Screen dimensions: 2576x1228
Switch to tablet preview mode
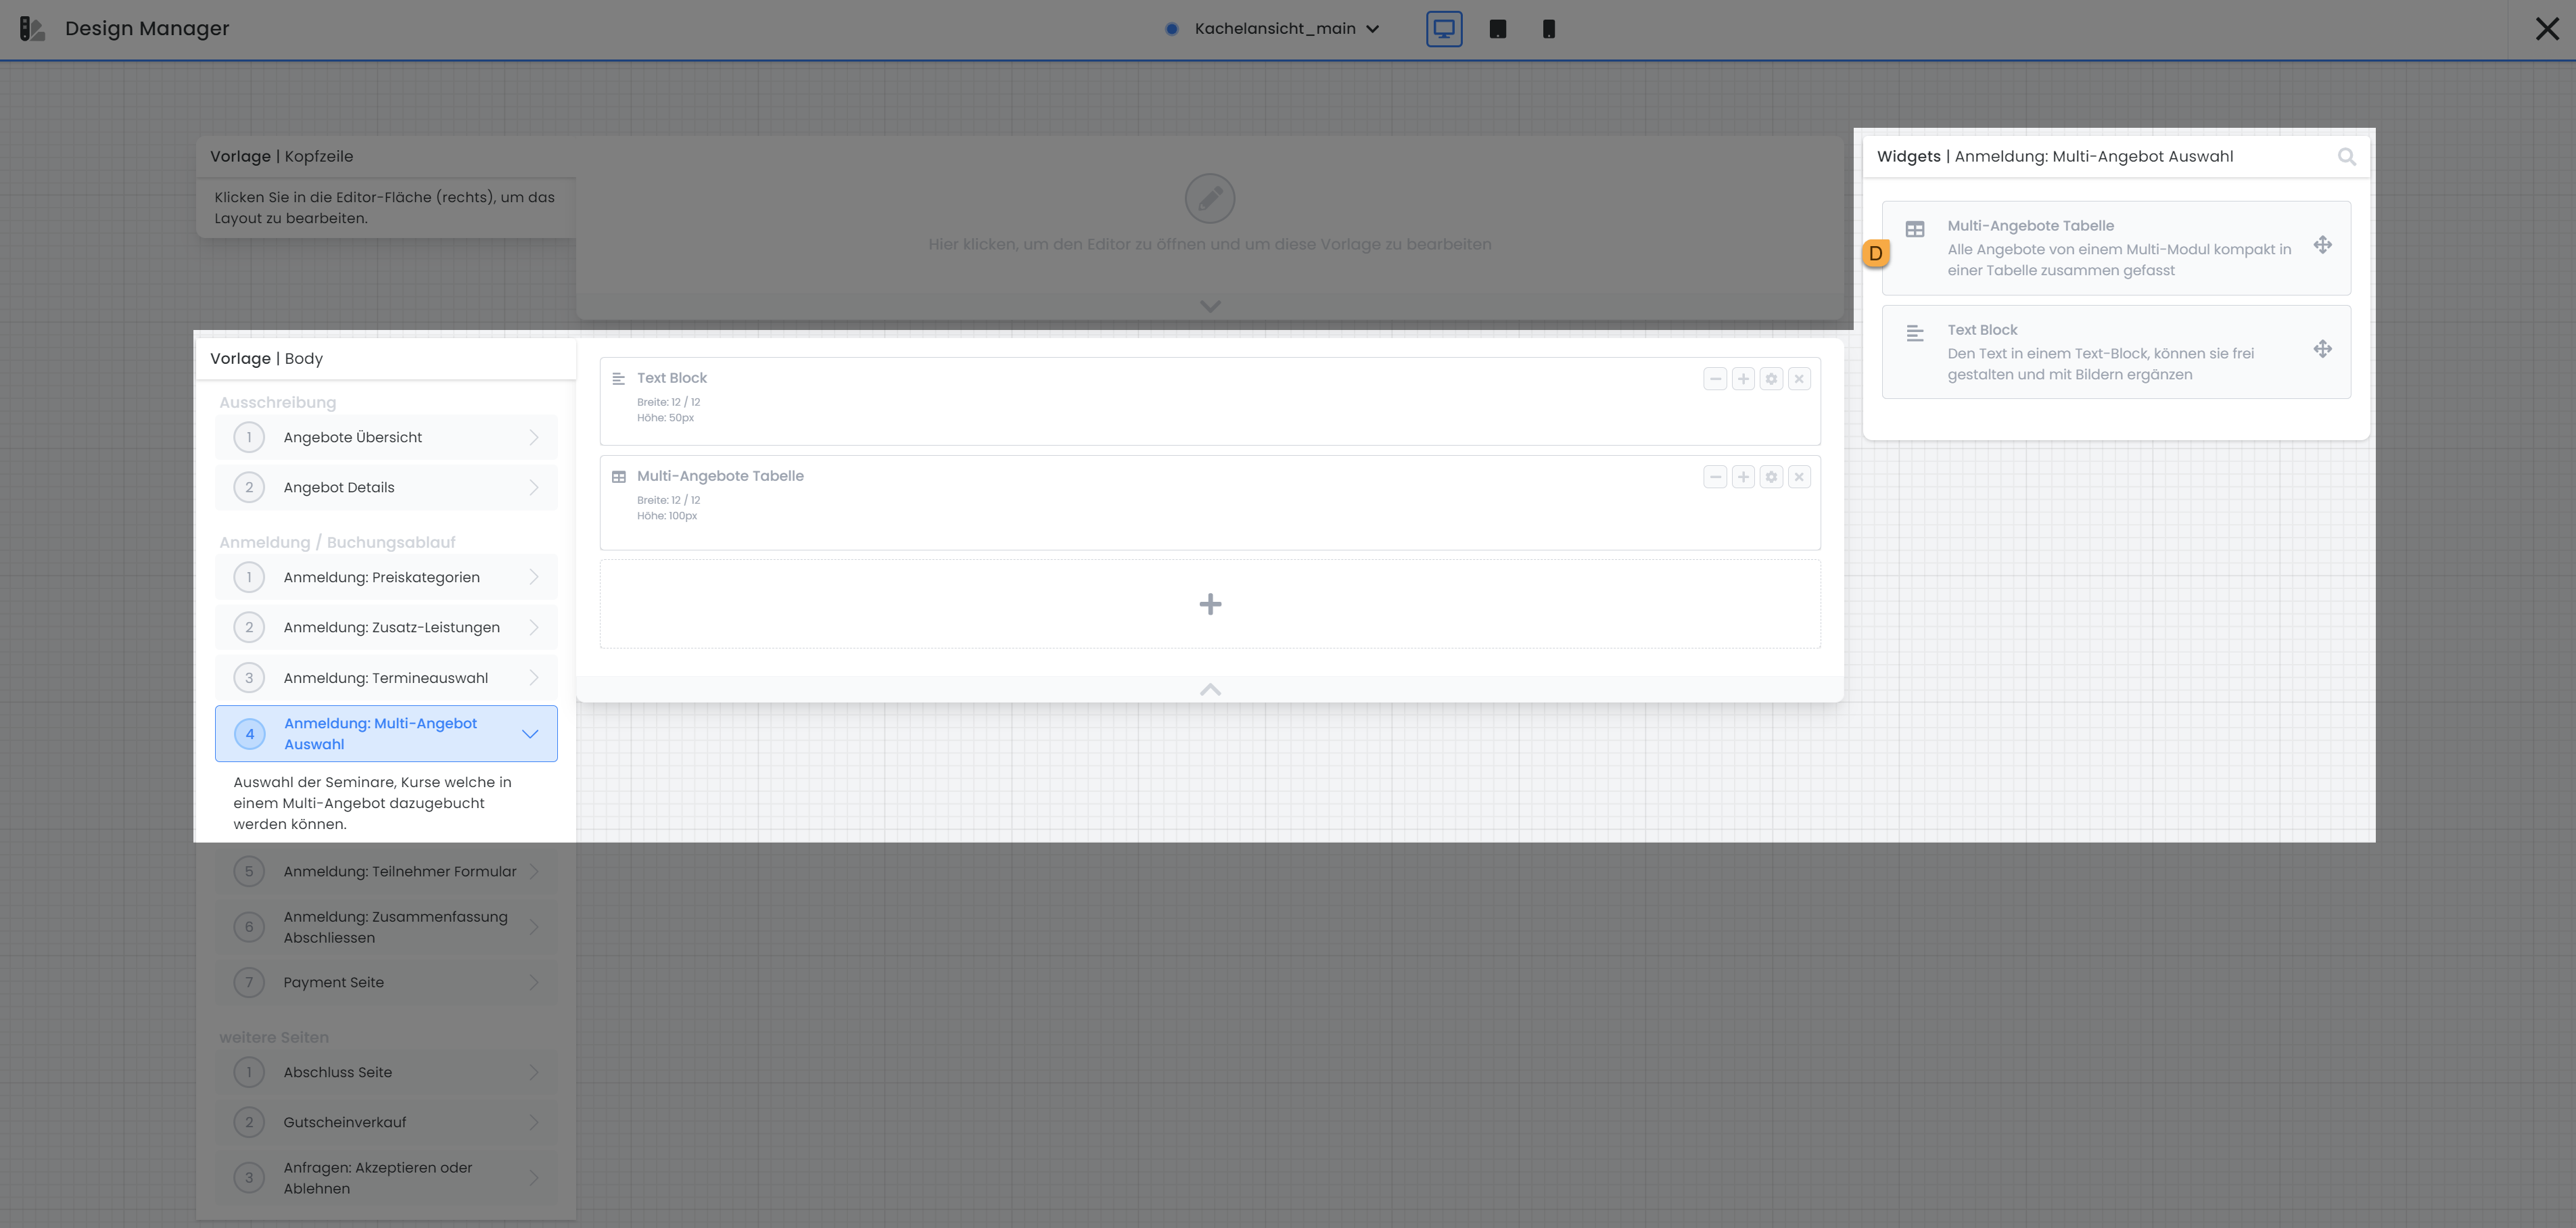(1497, 29)
